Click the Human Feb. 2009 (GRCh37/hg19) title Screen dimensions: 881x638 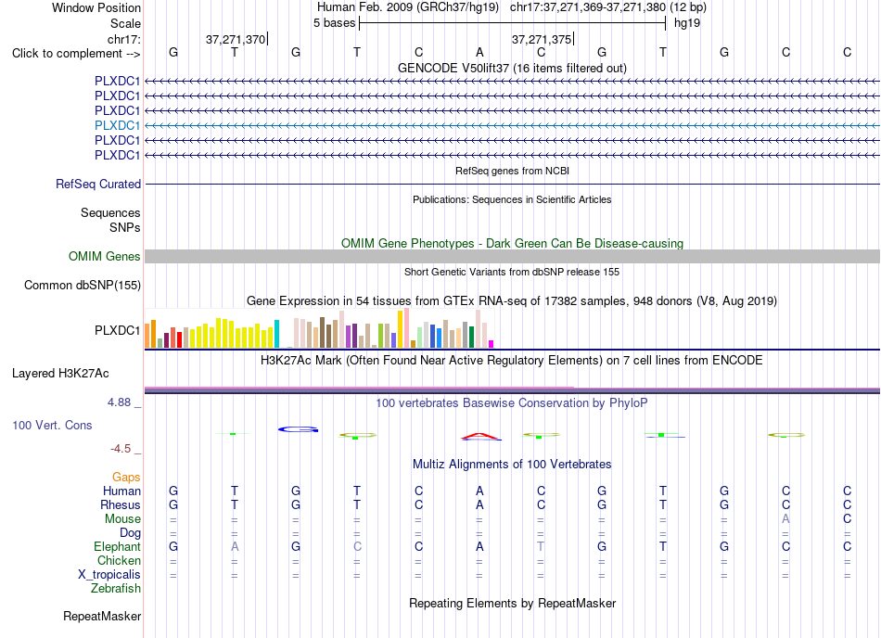click(408, 7)
